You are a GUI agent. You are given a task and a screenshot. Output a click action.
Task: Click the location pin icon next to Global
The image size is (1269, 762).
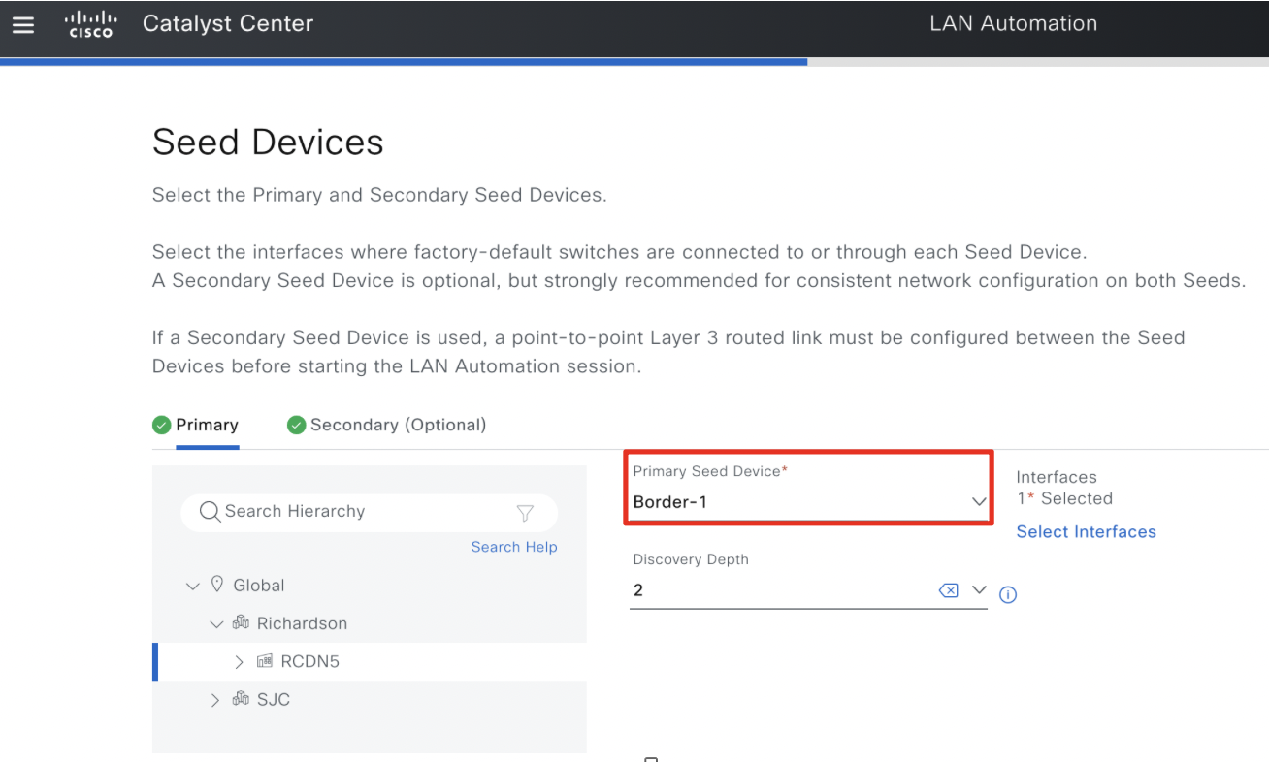click(x=217, y=585)
